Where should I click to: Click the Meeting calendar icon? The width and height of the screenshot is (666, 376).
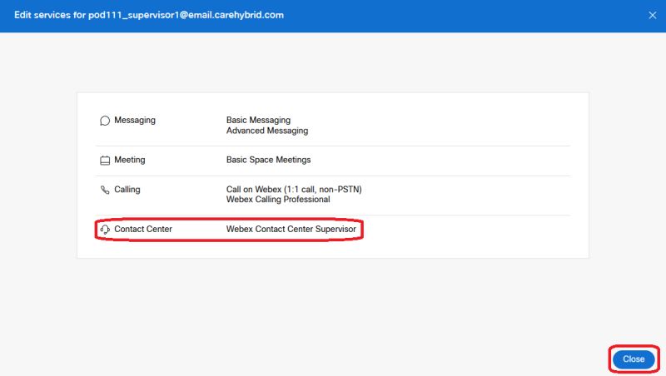(105, 160)
